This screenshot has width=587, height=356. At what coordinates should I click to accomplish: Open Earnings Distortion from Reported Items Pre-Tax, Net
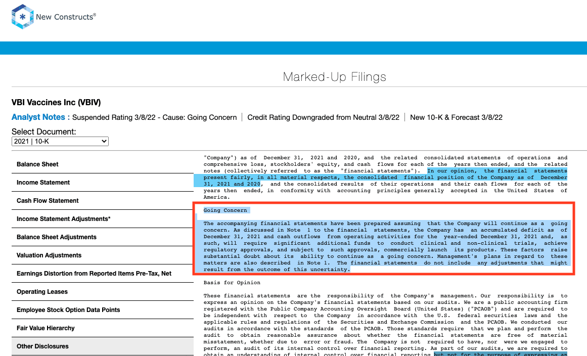tap(103, 274)
